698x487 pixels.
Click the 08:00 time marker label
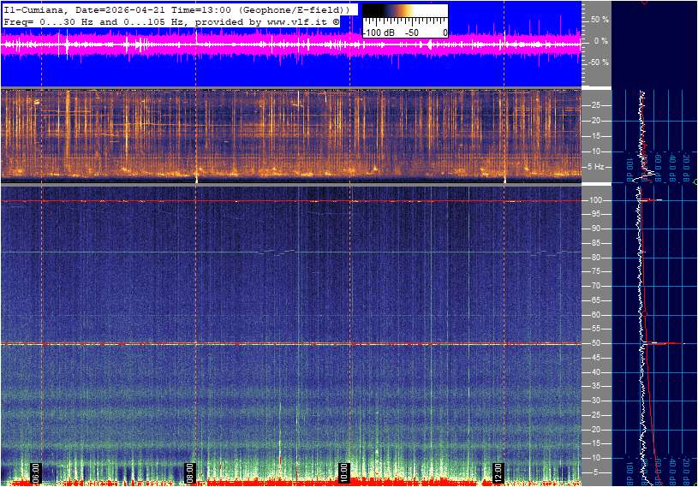[191, 471]
